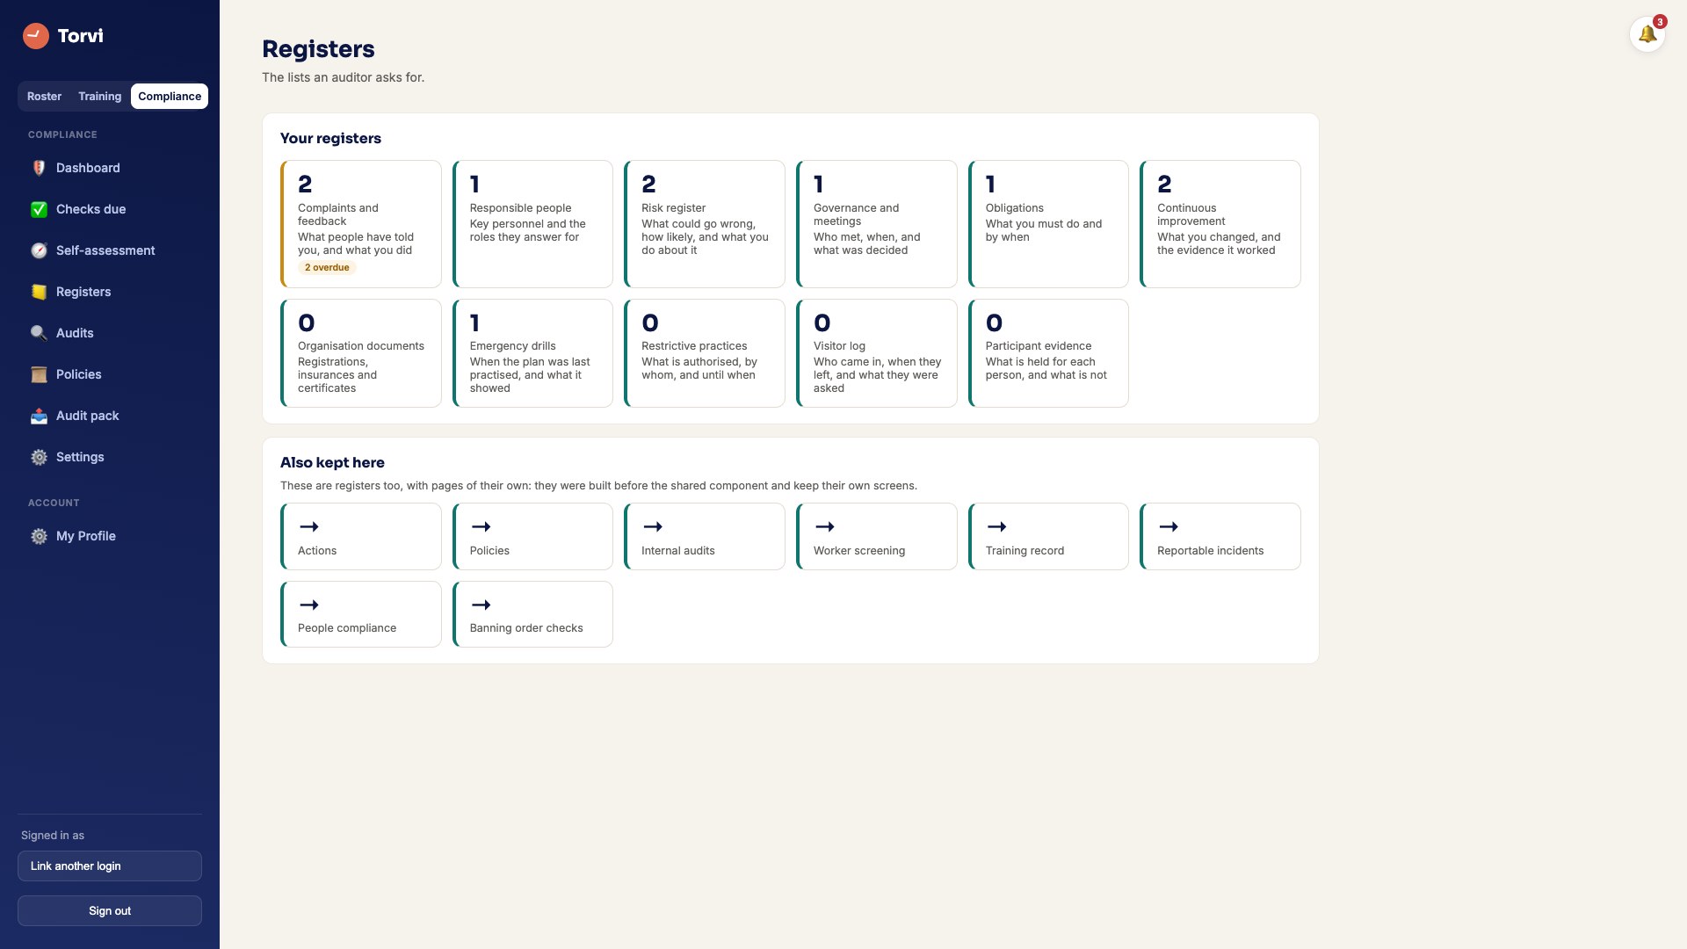The width and height of the screenshot is (1687, 949).
Task: Open Restrictive practices register
Action: [705, 353]
